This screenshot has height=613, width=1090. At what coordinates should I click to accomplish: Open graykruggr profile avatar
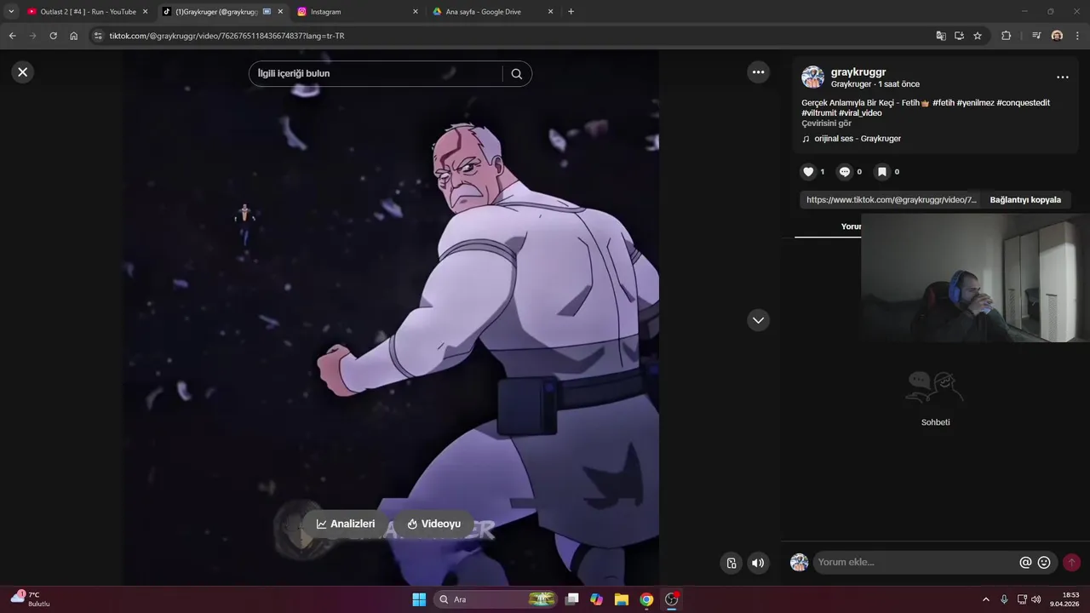(812, 77)
